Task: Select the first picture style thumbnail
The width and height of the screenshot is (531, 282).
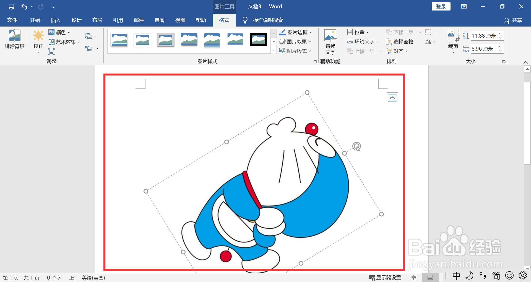Action: [x=119, y=40]
